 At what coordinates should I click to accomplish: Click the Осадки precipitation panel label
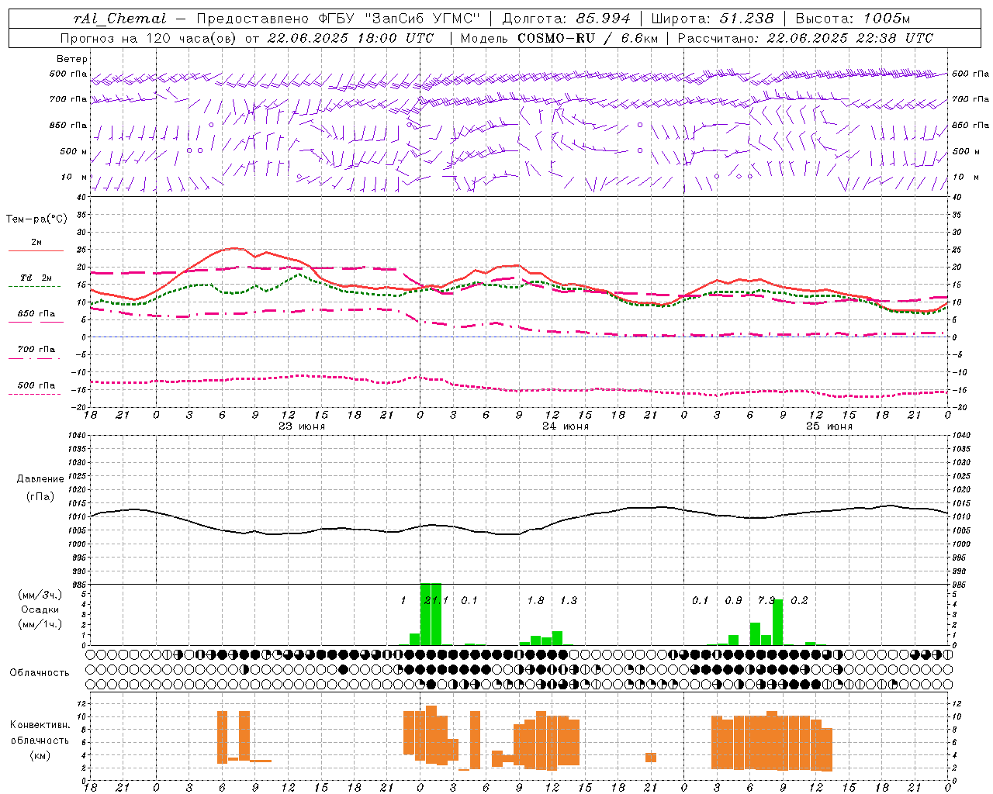[40, 609]
